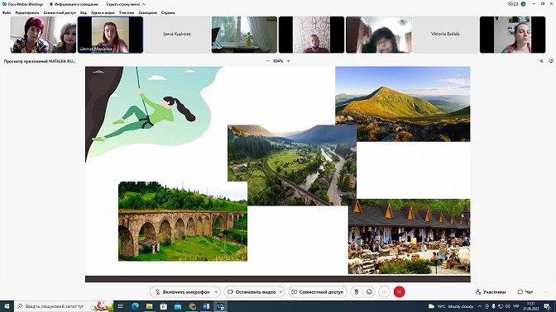Open the reactions smiley button

370,292
